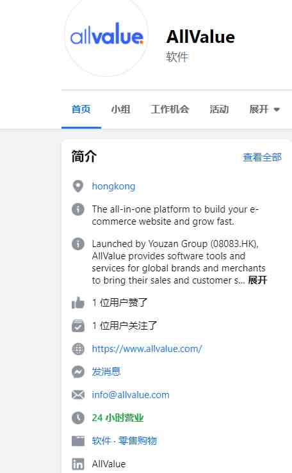Open the 软件 category link
The image size is (292, 473).
pyautogui.click(x=101, y=441)
